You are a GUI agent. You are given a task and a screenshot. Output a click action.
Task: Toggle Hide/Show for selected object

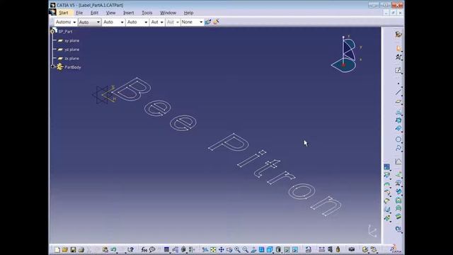(x=287, y=249)
